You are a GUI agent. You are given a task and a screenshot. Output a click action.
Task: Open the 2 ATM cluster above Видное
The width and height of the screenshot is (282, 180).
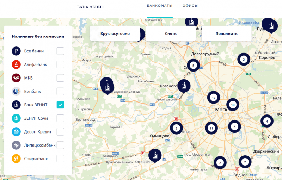pyautogui.click(x=245, y=162)
